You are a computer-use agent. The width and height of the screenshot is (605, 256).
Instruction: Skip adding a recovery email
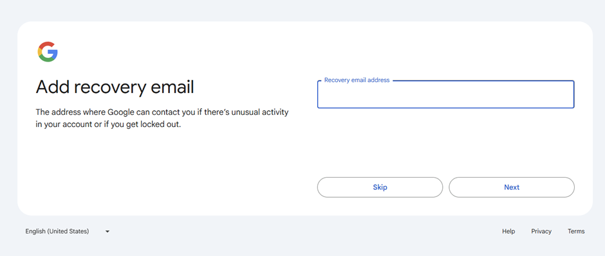coord(380,187)
